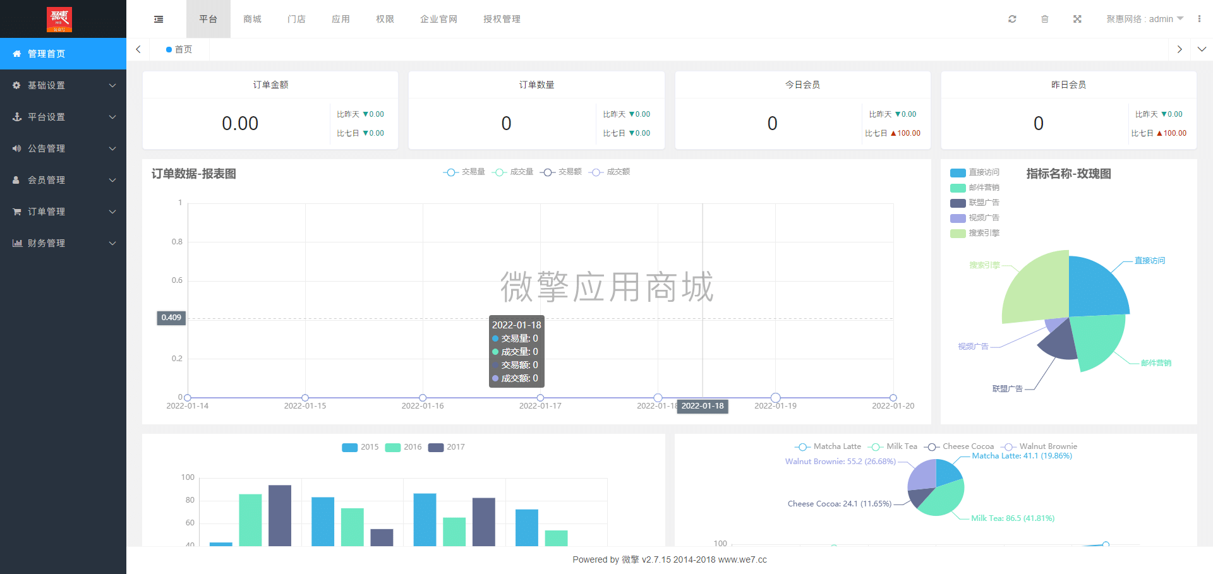Toggle Cheese Cocoa series legend
The width and height of the screenshot is (1213, 574).
(x=958, y=446)
